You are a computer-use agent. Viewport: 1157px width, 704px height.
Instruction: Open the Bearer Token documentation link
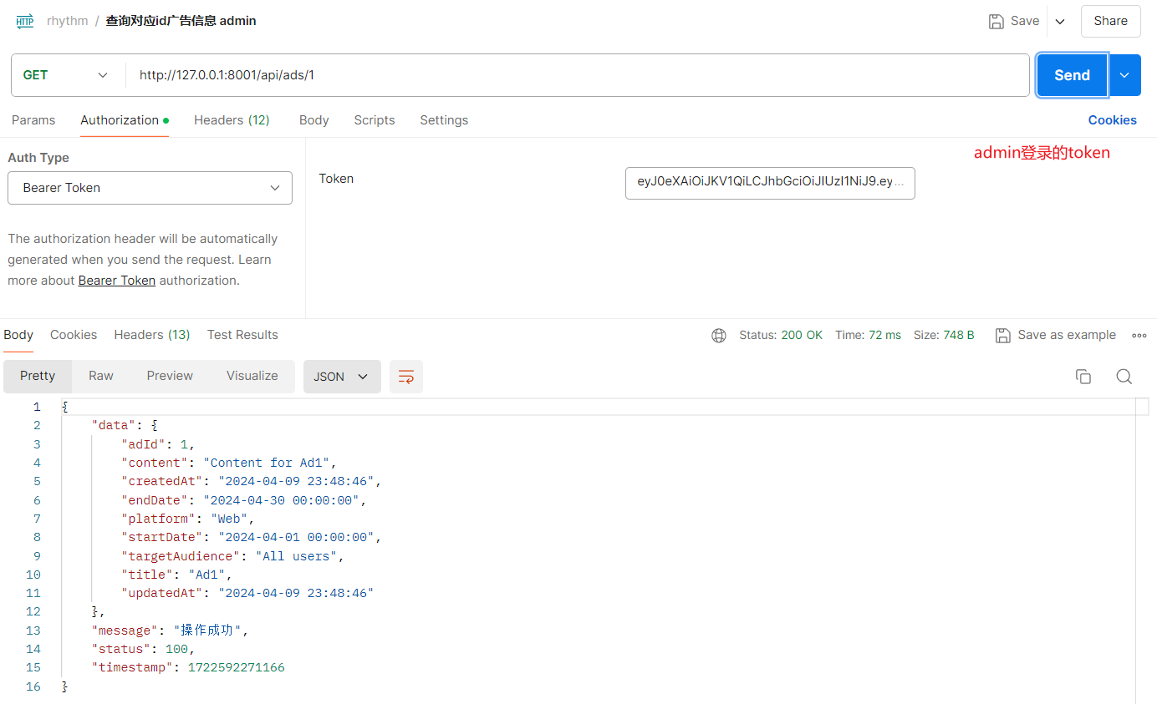[x=117, y=281]
